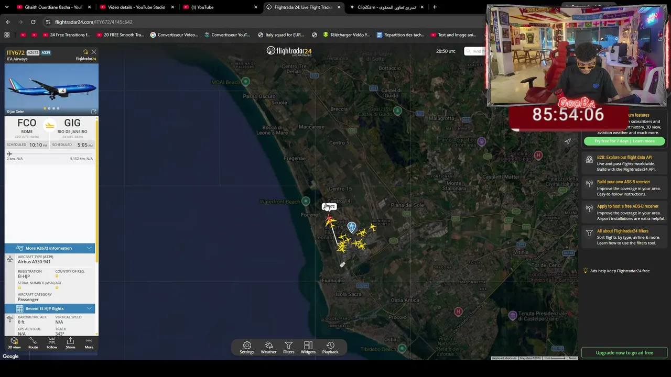Open the tab search dropdown arrow

coord(8,7)
